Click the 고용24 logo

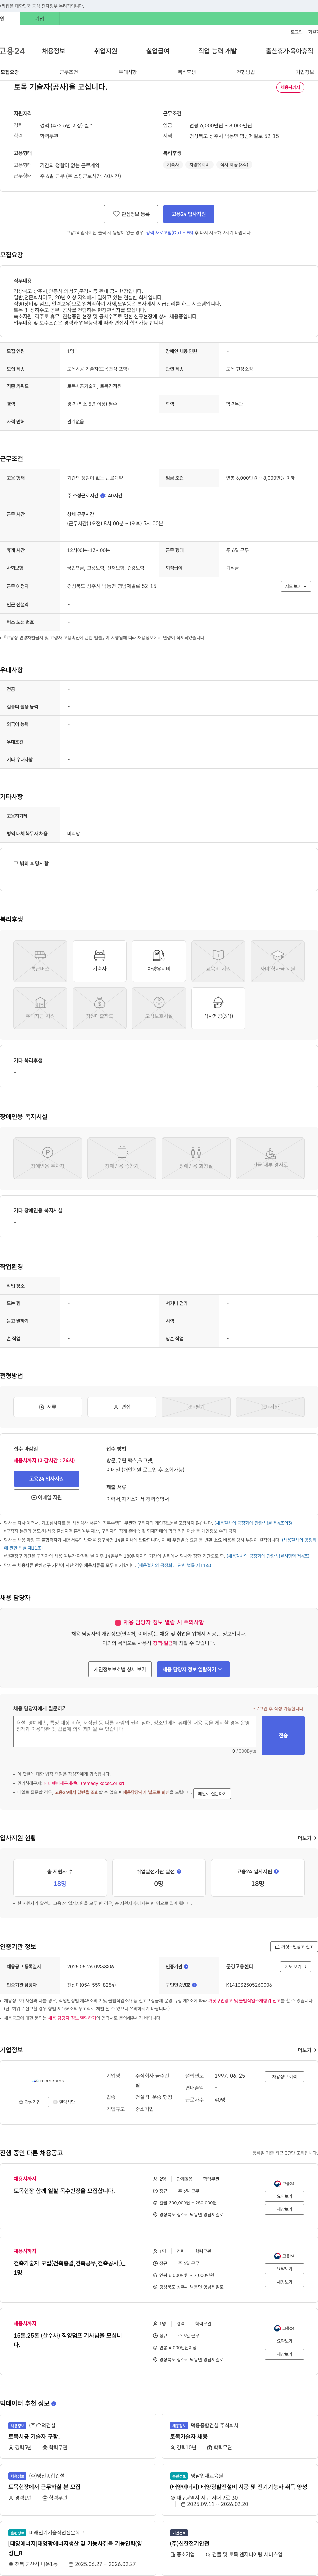coord(12,51)
